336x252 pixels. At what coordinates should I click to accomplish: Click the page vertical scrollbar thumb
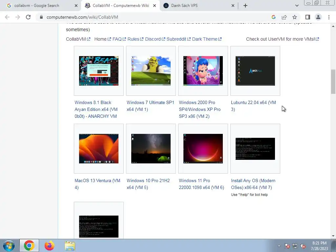click(333, 81)
